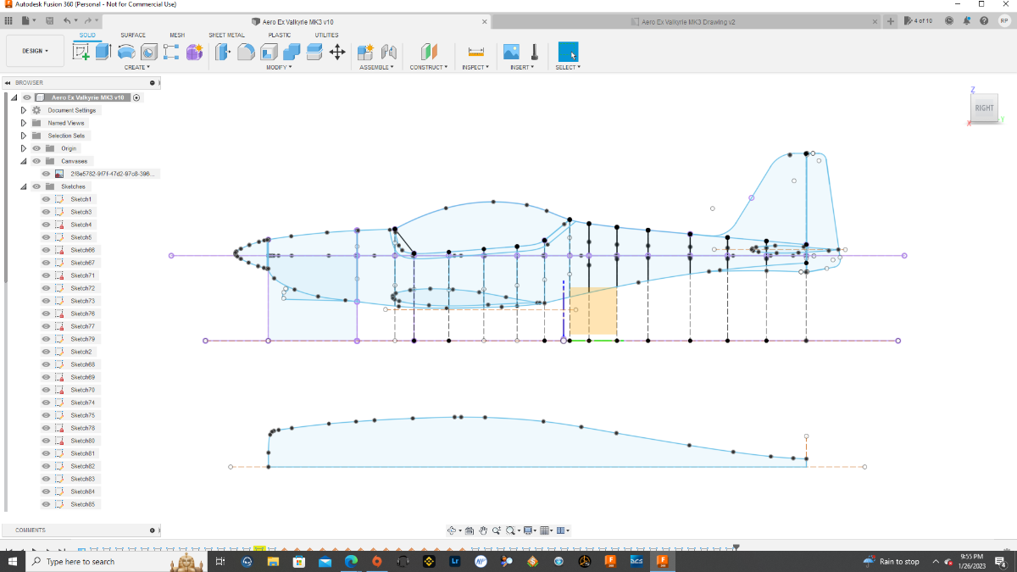The width and height of the screenshot is (1017, 572).
Task: Open the INSPECT dropdown menu
Action: [475, 67]
